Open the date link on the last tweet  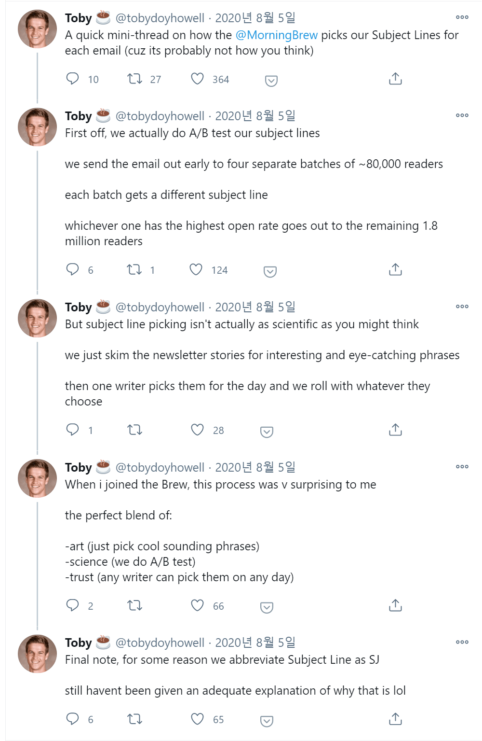click(x=255, y=643)
